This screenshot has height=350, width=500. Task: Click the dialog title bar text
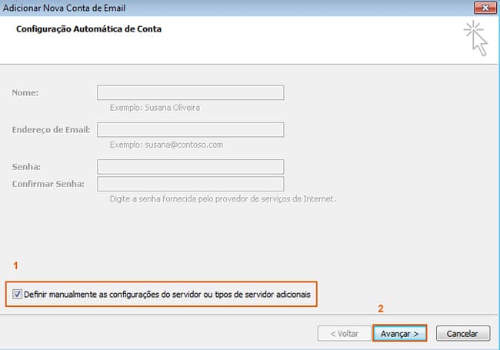[64, 8]
